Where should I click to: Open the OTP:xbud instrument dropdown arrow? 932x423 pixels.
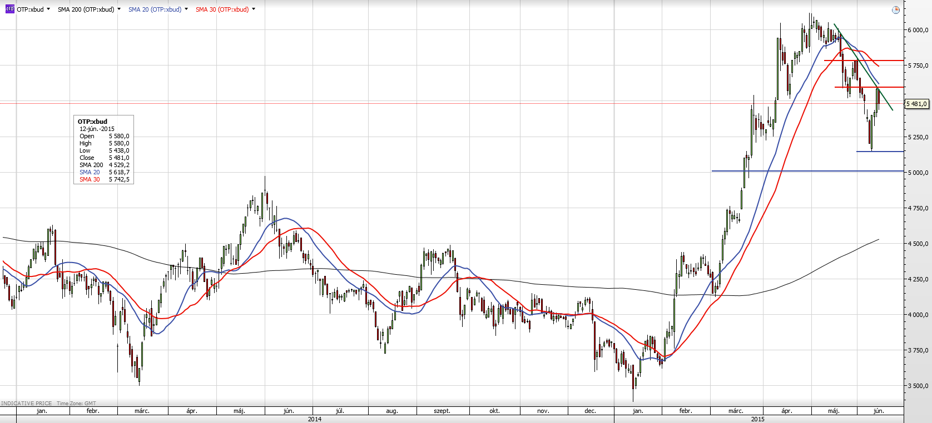point(48,9)
